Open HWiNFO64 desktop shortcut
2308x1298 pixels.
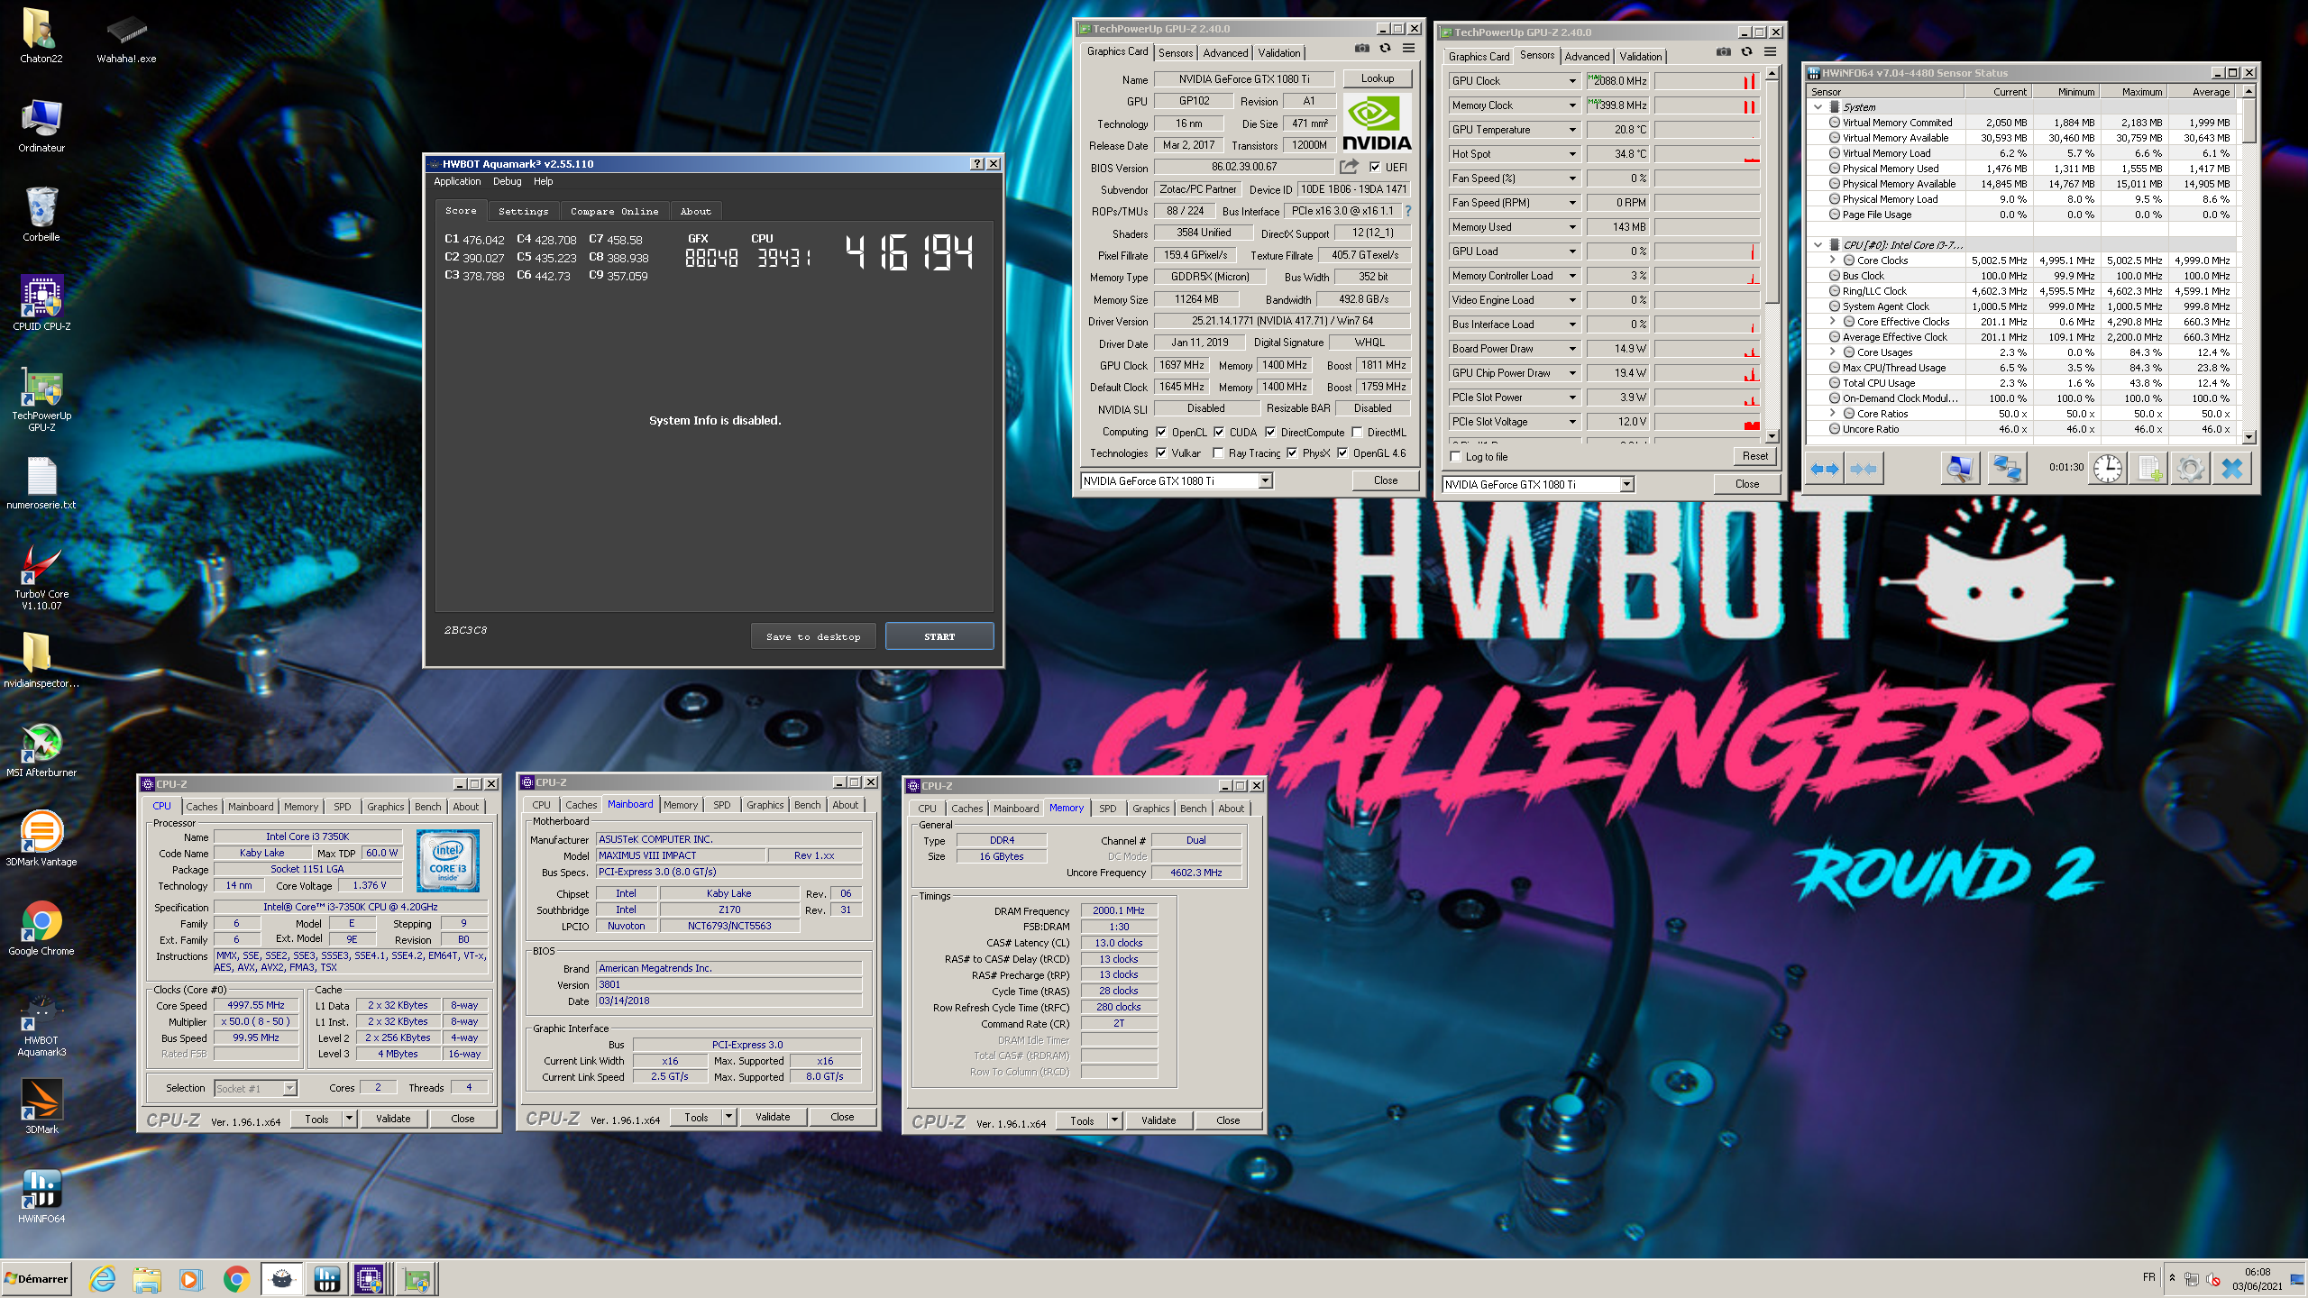(41, 1195)
